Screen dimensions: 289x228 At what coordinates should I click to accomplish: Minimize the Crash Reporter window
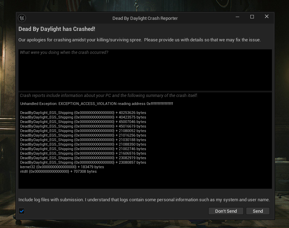click(237, 17)
